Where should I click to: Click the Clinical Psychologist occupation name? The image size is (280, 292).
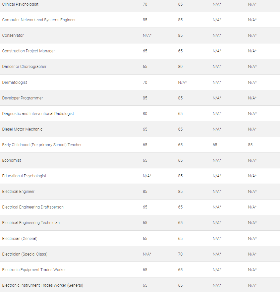click(x=20, y=4)
